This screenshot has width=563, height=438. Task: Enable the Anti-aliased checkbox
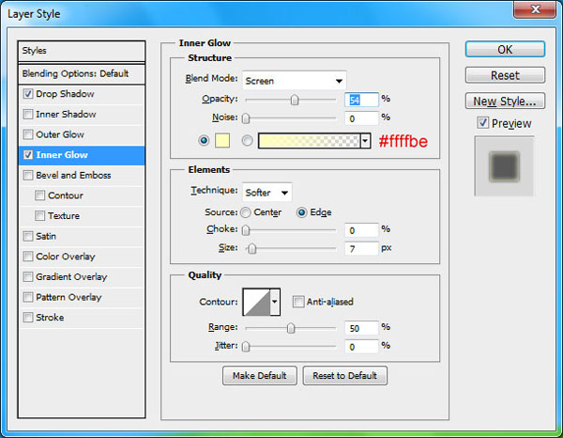click(298, 302)
